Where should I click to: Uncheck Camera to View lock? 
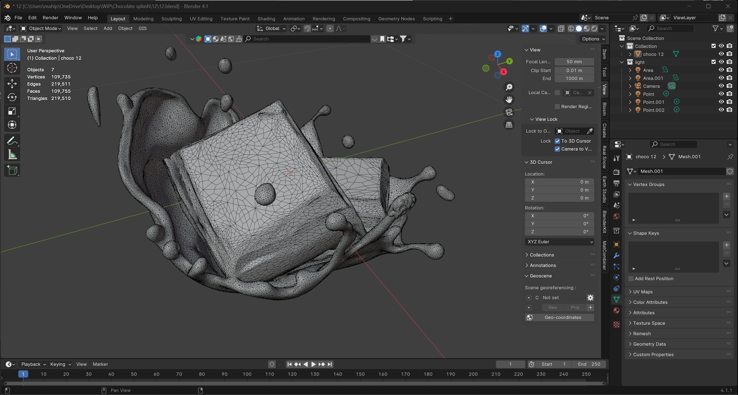coord(557,149)
